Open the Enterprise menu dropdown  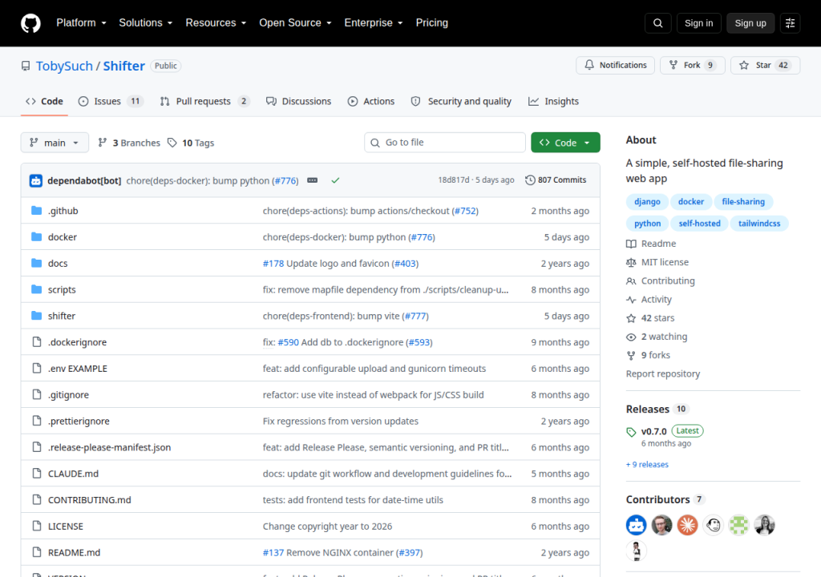tap(374, 23)
